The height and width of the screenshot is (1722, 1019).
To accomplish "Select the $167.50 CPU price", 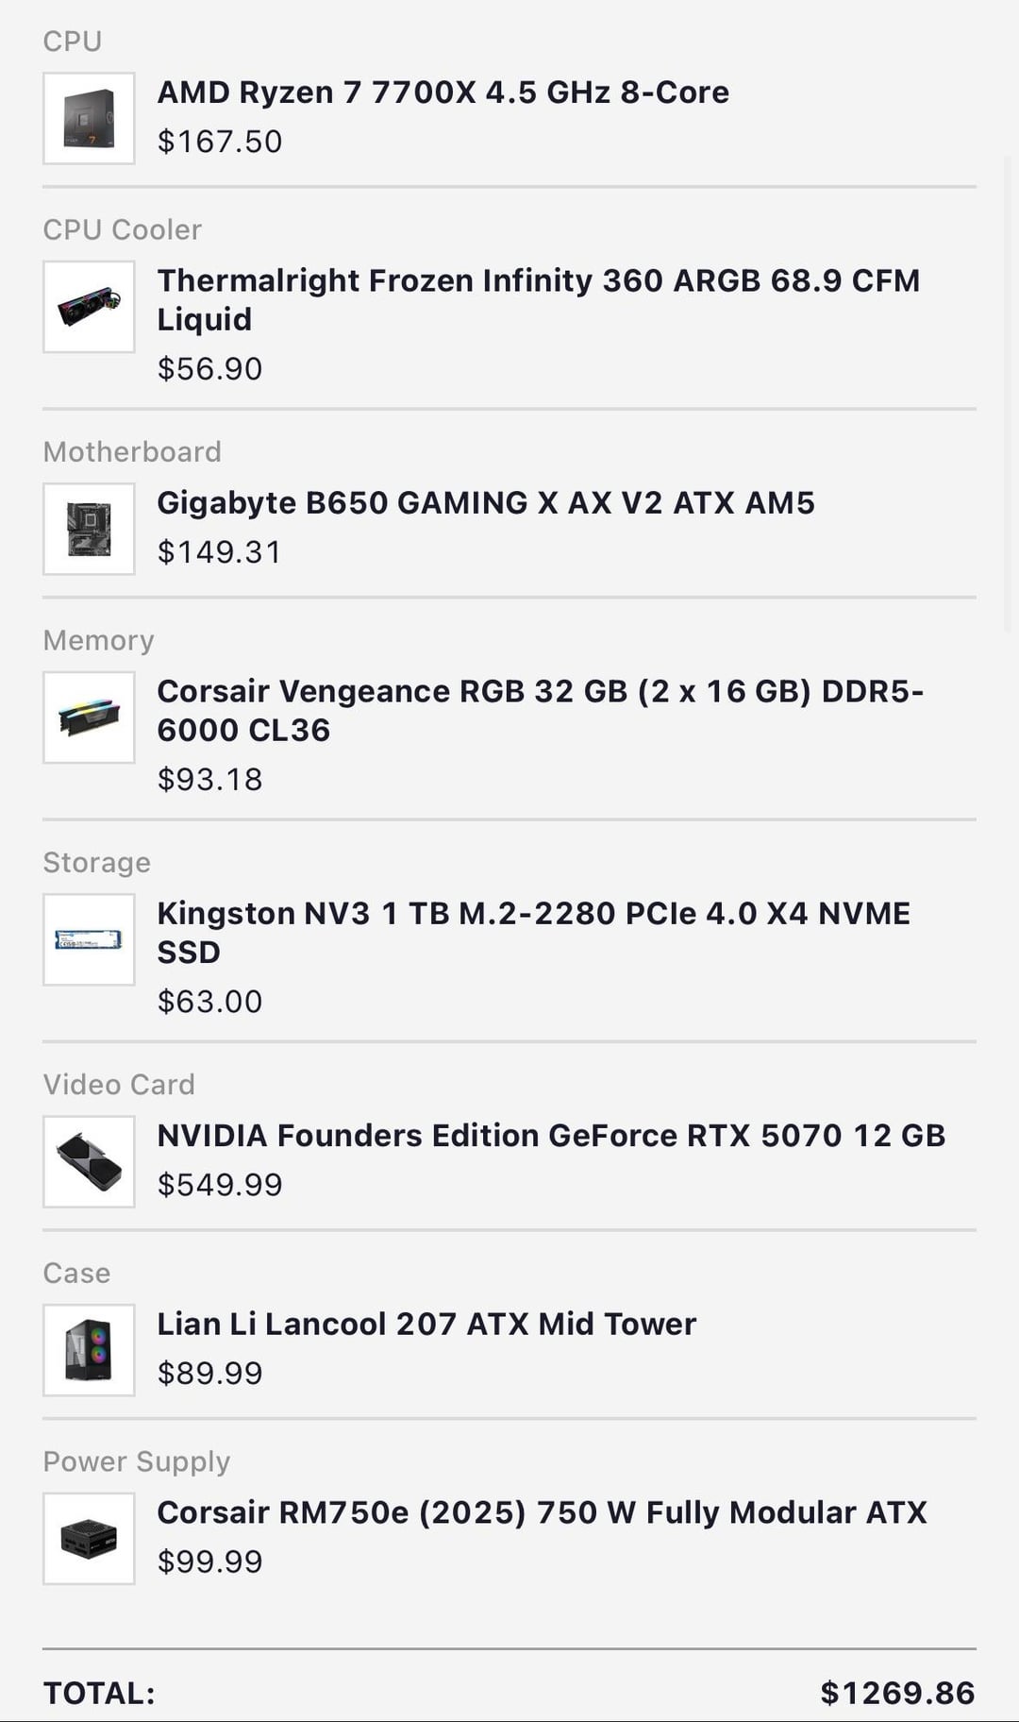I will point(220,142).
